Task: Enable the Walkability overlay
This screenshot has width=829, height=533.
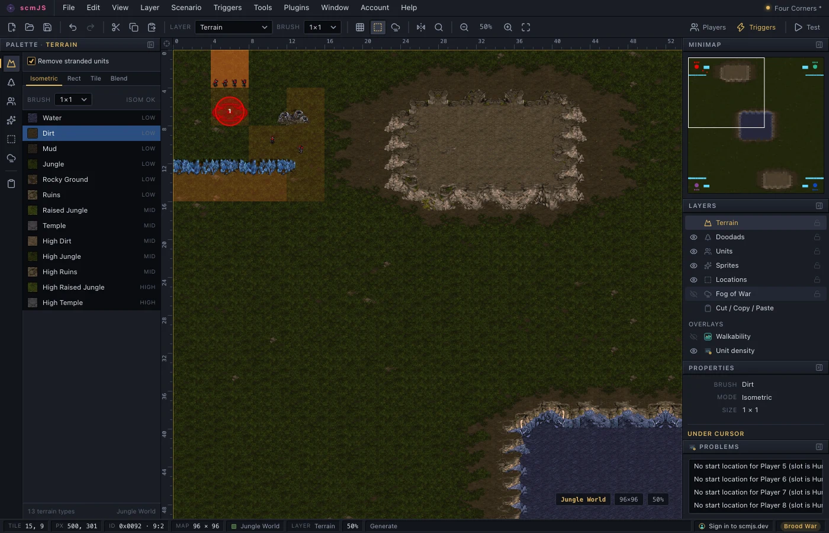Action: coord(693,336)
